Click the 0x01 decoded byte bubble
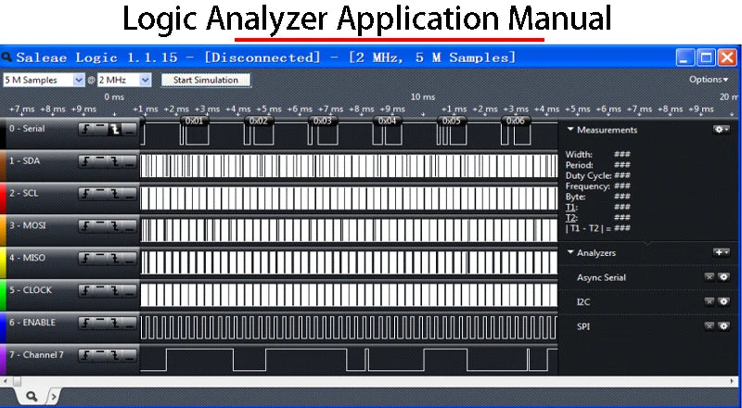This screenshot has height=408, width=742. (x=194, y=121)
